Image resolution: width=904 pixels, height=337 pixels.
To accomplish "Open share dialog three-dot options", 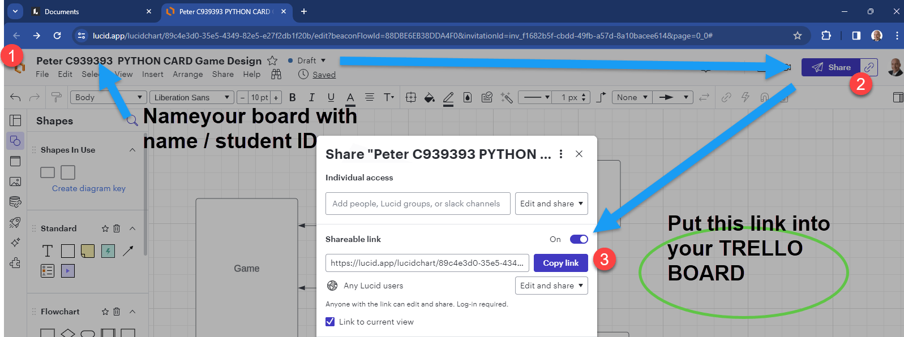I will point(561,154).
